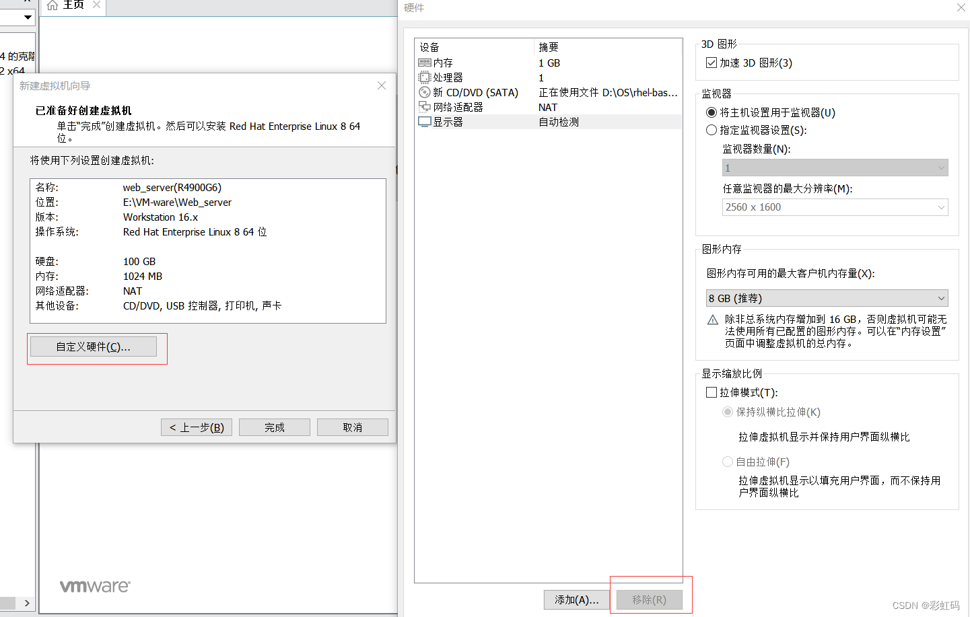Switch to the 主页 tab
This screenshot has height=617, width=970.
(x=74, y=5)
